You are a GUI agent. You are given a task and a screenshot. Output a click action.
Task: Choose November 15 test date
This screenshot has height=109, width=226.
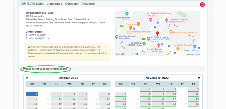click(145, 99)
